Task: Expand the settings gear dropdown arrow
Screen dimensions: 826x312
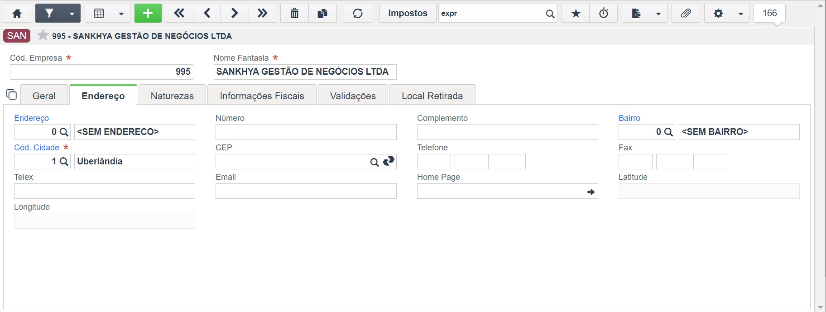Action: (x=741, y=14)
